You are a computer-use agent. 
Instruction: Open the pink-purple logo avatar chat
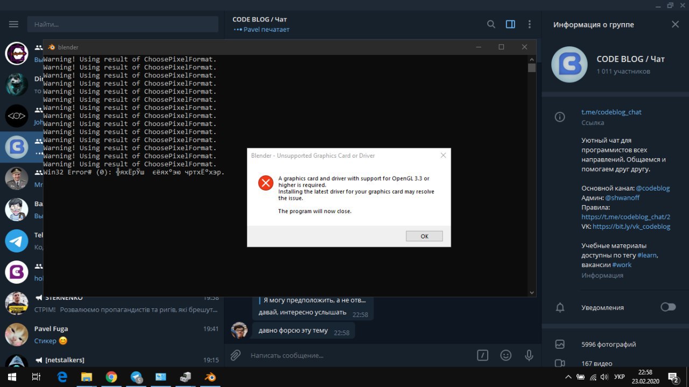coord(17,272)
